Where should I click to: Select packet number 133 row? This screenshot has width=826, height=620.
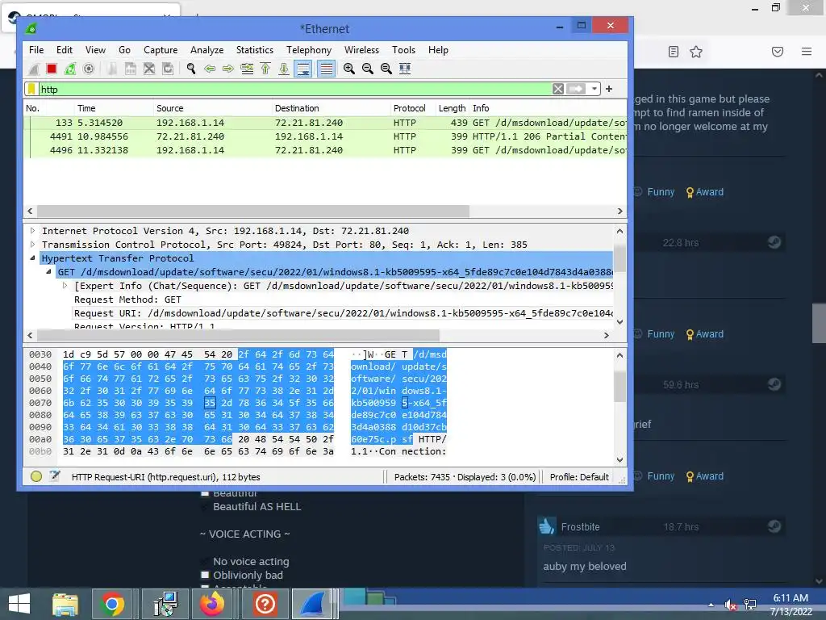[x=325, y=123]
